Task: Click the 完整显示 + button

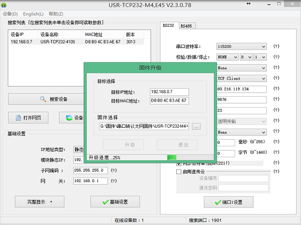Action: (x=40, y=202)
